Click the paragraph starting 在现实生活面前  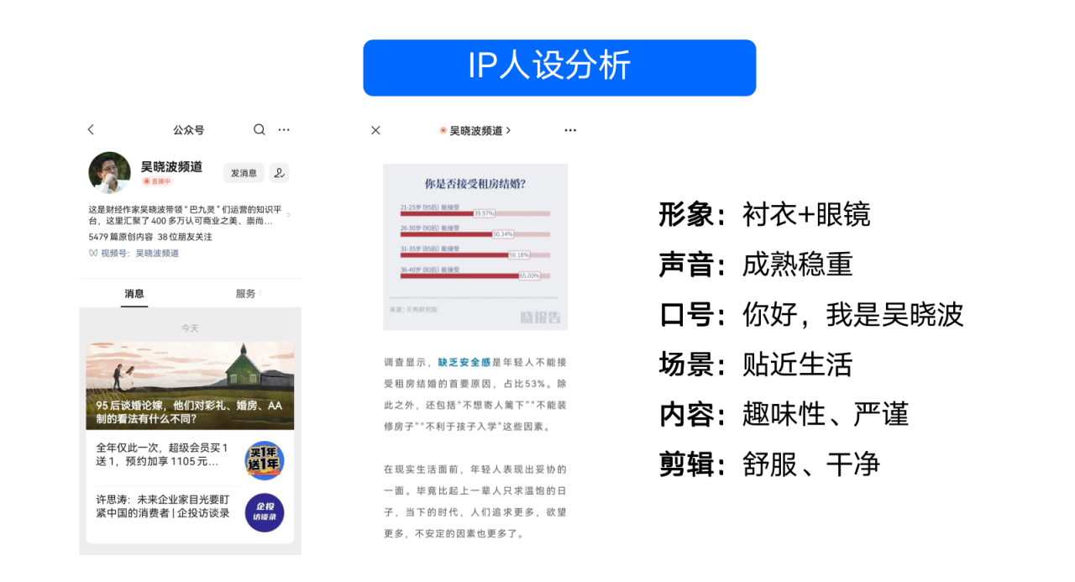[x=475, y=501]
